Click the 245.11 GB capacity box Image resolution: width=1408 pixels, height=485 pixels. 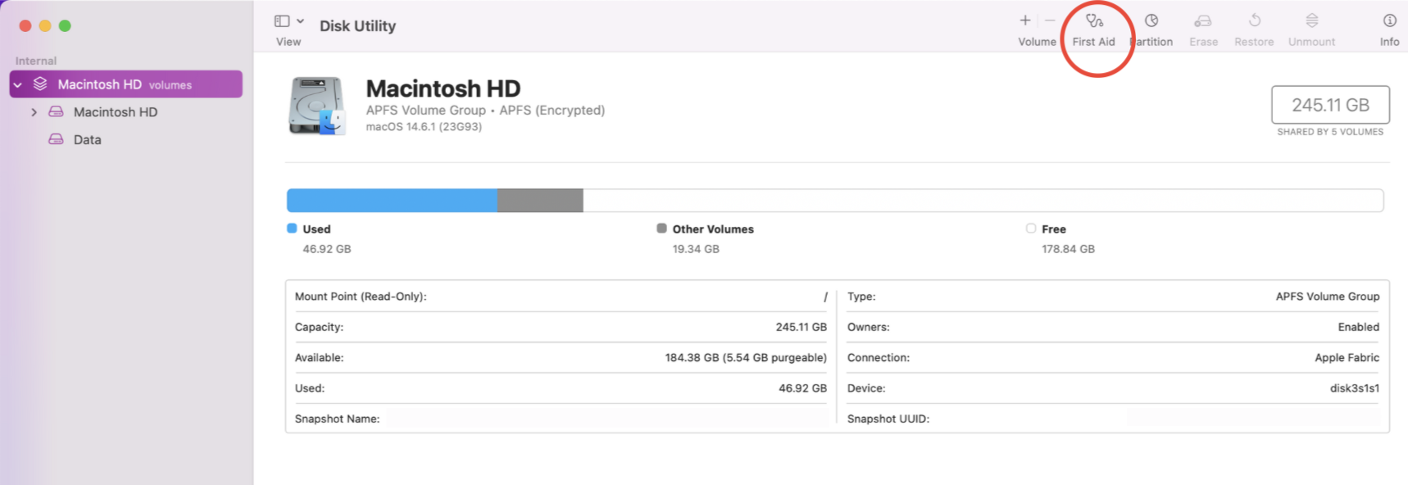point(1330,105)
